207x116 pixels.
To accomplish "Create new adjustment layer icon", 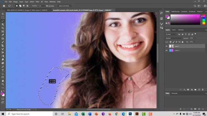I will 192,90.
